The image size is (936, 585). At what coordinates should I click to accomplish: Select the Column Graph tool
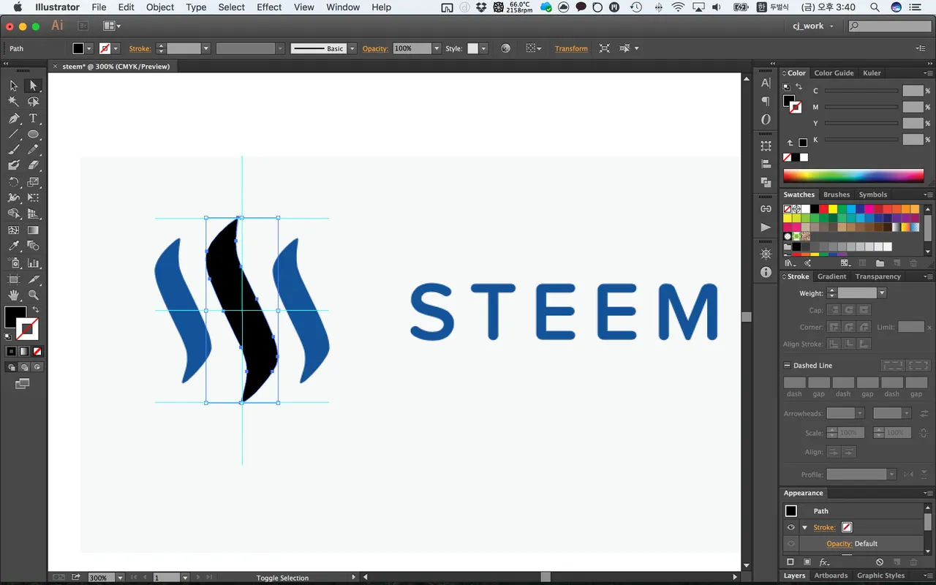click(33, 263)
